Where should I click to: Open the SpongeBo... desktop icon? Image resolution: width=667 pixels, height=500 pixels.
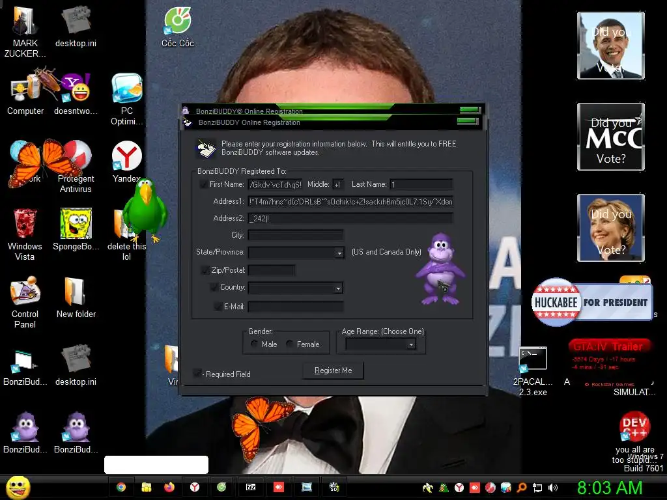pos(76,229)
